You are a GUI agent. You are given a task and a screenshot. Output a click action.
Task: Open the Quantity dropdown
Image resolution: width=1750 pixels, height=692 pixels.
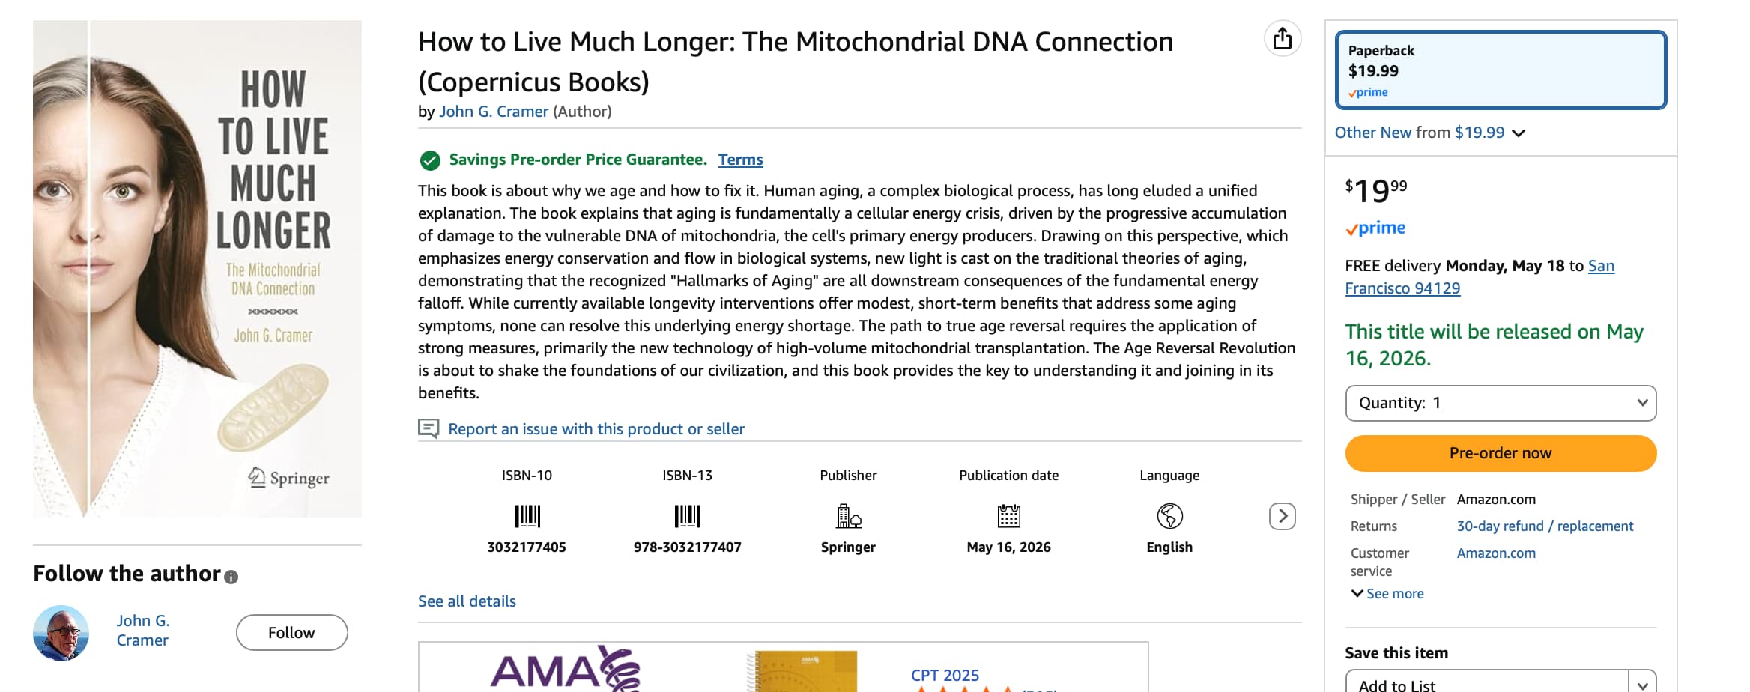1501,403
